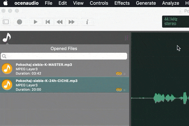The image size is (189, 126).
Task: Click the magnifier icon in search box
Action: (x=4, y=56)
